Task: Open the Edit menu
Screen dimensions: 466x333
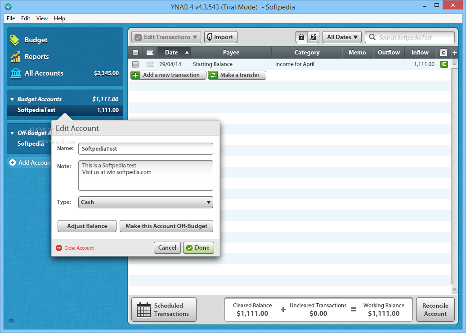Action: (x=26, y=18)
